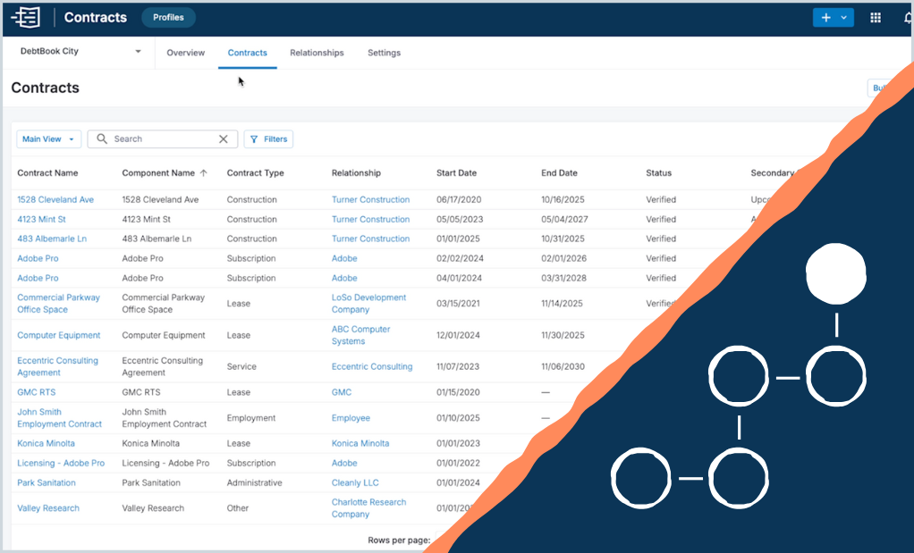Viewport: 914px width, 553px height.
Task: Open the Eccentric Consulting Agreement contract link
Action: point(58,367)
